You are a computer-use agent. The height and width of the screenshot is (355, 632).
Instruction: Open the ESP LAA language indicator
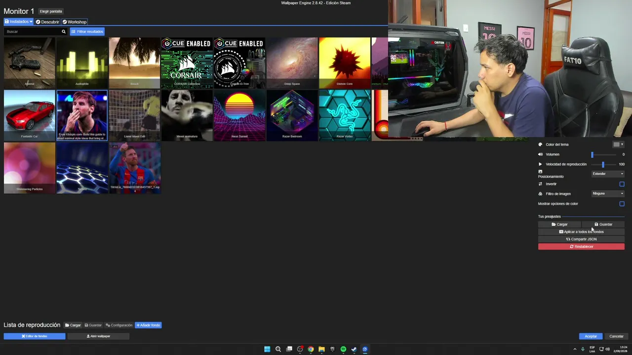592,349
